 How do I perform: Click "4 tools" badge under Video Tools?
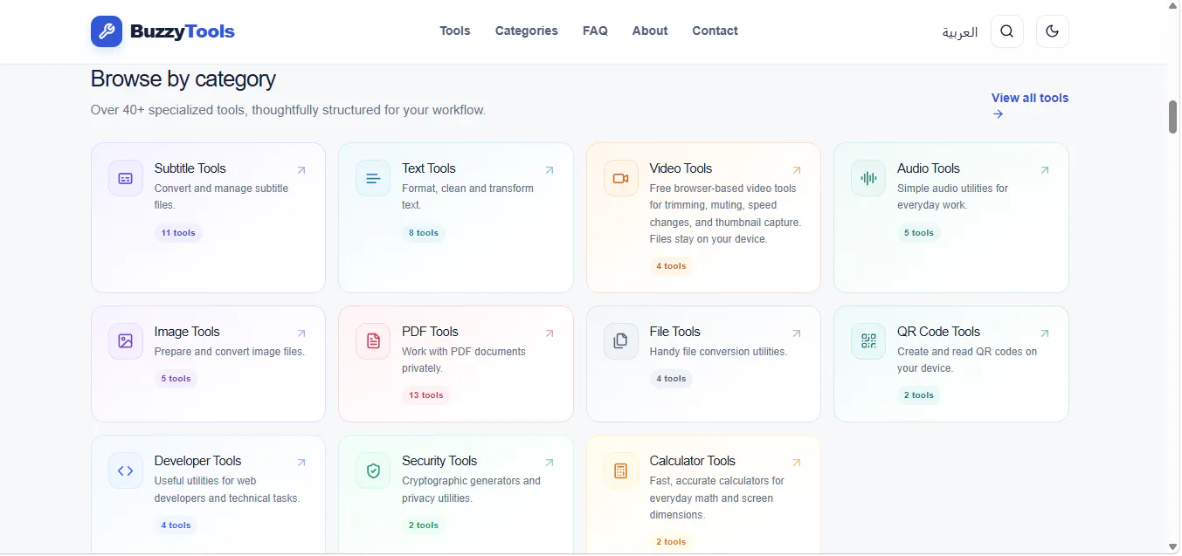671,266
